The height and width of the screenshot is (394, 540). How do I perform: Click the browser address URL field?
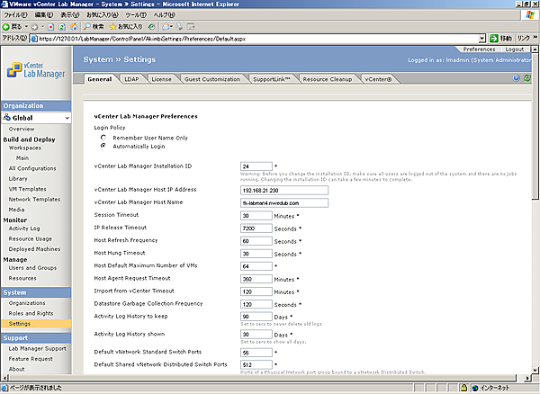[x=255, y=39]
